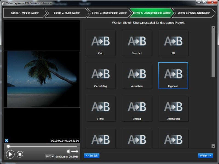Viewport: 219px width, 164px height.
Task: Click the 00:00:00.54/00:00:39.09 timecode
Action: (x=65, y=141)
